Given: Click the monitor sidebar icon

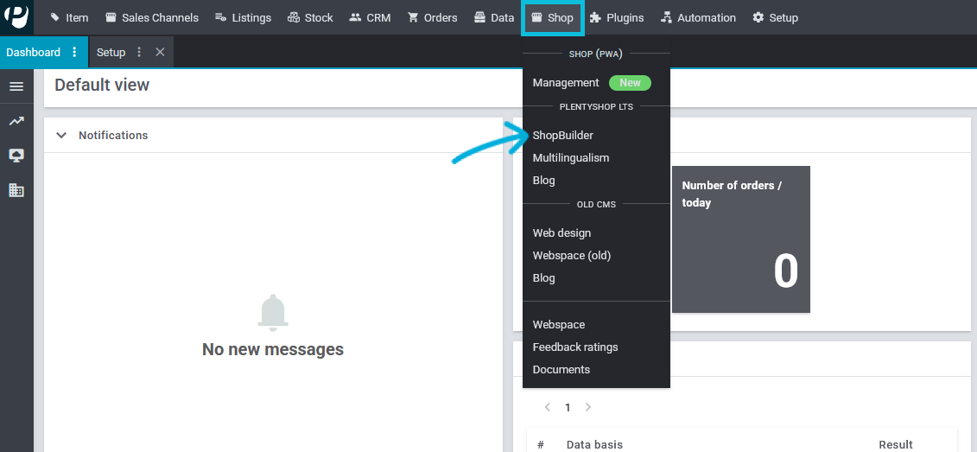Looking at the screenshot, I should 16,156.
